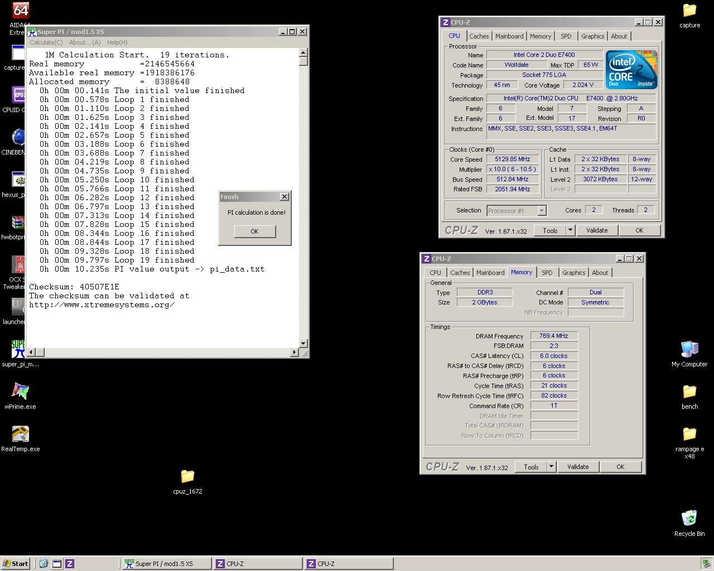Open the Help(H) menu in Super PI
The height and width of the screenshot is (571, 714).
(x=117, y=42)
